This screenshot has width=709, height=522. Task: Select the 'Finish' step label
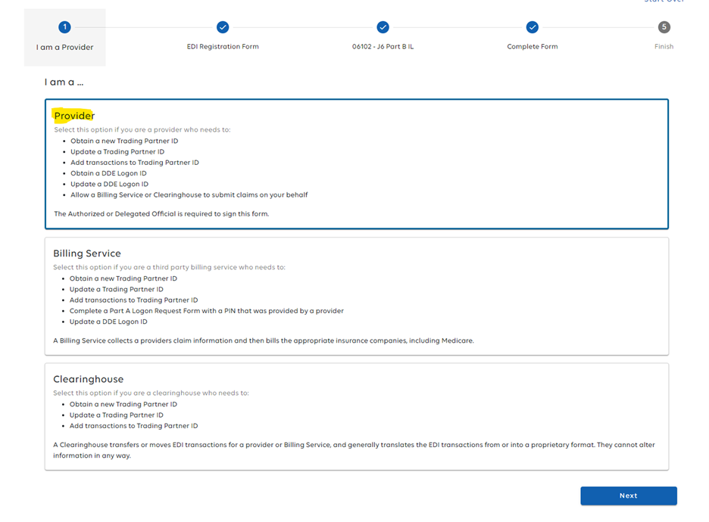coord(664,47)
